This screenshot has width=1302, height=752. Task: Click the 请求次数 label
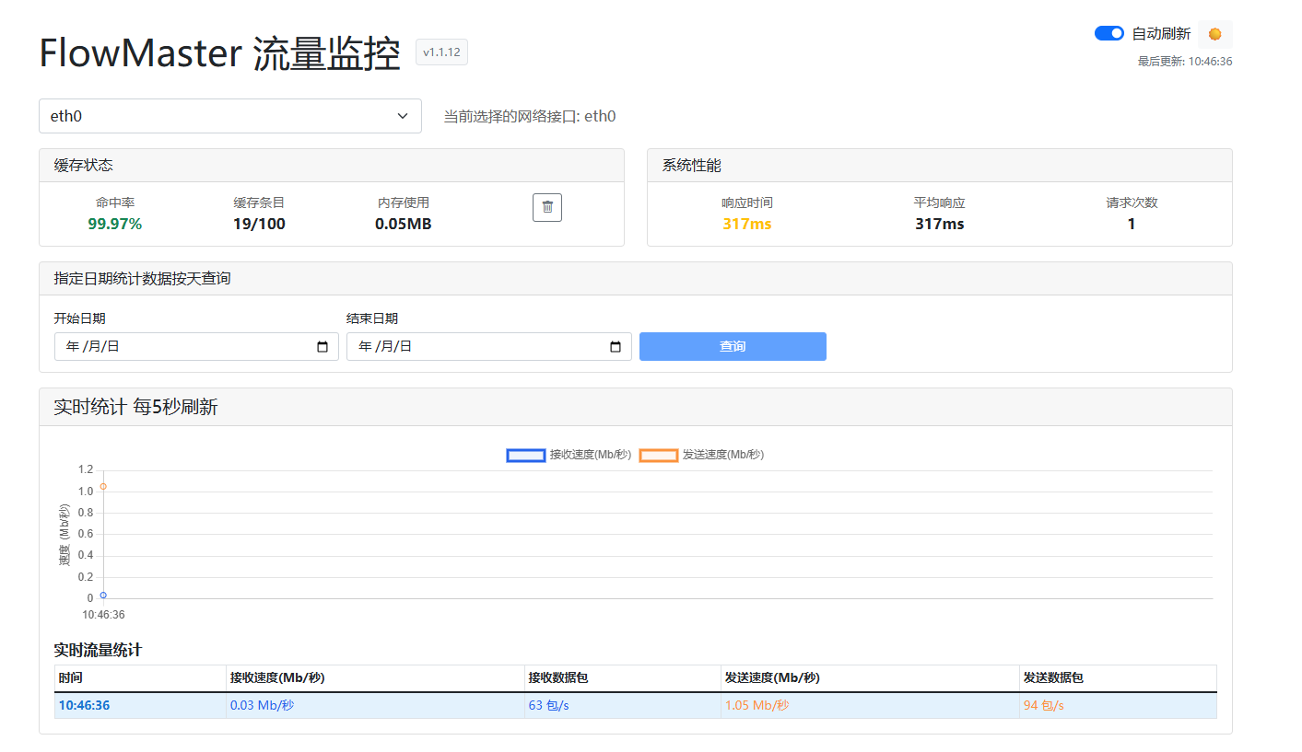pyautogui.click(x=1132, y=202)
